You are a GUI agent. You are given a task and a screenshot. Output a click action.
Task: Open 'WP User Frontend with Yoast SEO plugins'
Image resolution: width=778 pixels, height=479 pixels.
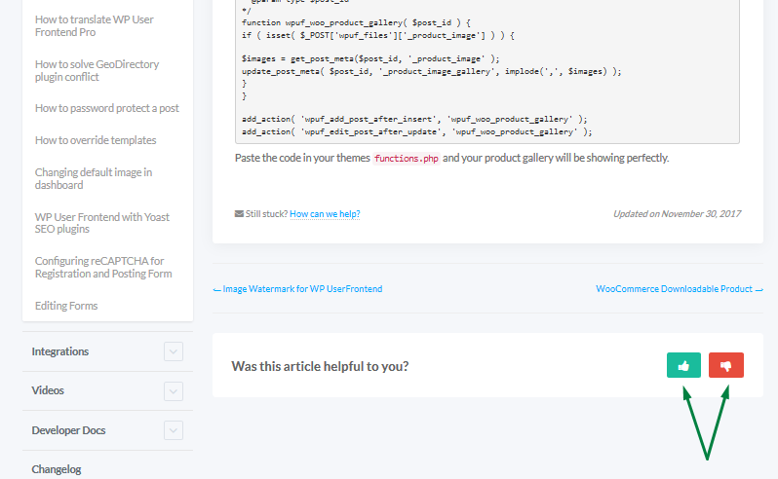[101, 223]
